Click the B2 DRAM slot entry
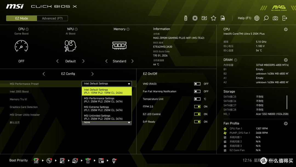 tap(256, 74)
